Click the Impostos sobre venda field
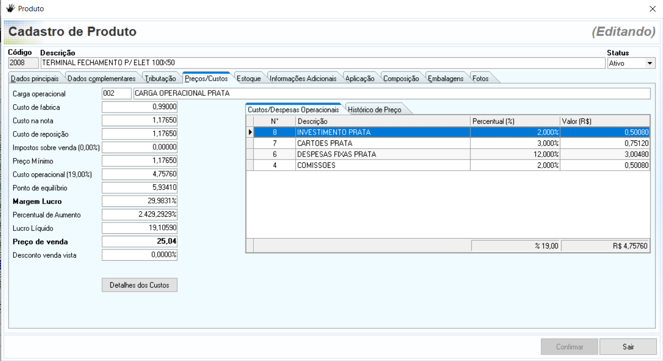Viewport: 663px width, 361px height. coord(140,147)
